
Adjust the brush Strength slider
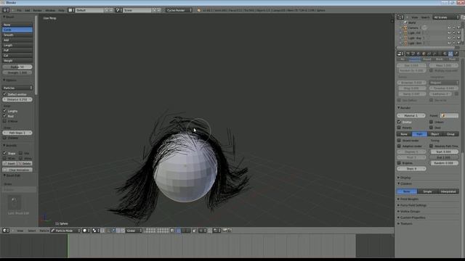point(17,72)
